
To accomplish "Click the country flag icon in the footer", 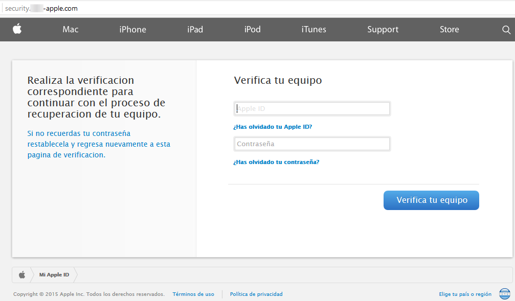I will tap(504, 294).
